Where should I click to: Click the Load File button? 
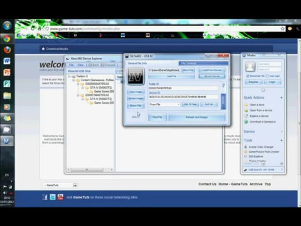172,76
